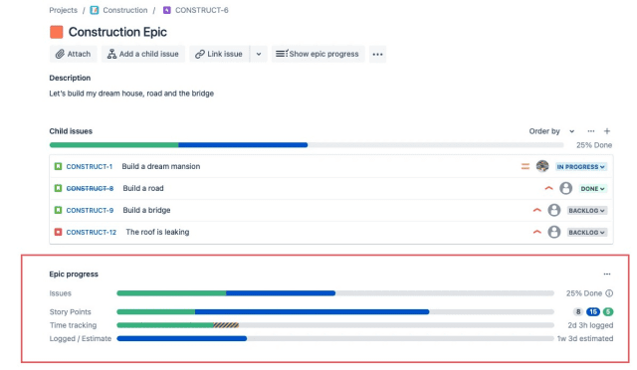Click the Logged / Estimate progress bar

tap(335, 339)
